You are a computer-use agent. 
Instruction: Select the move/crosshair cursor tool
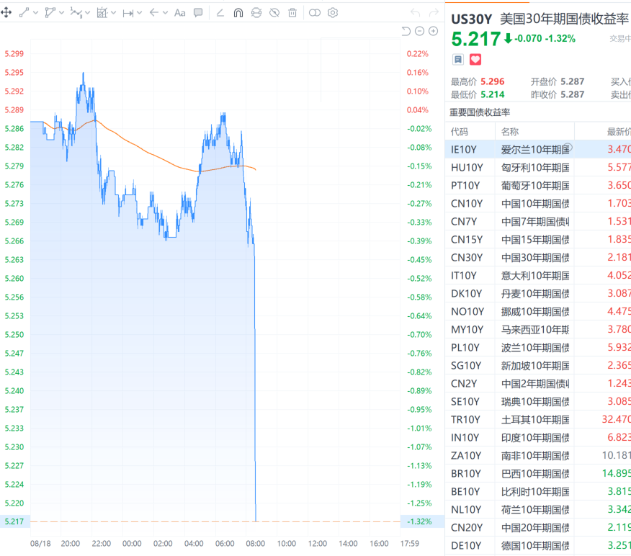pyautogui.click(x=6, y=13)
